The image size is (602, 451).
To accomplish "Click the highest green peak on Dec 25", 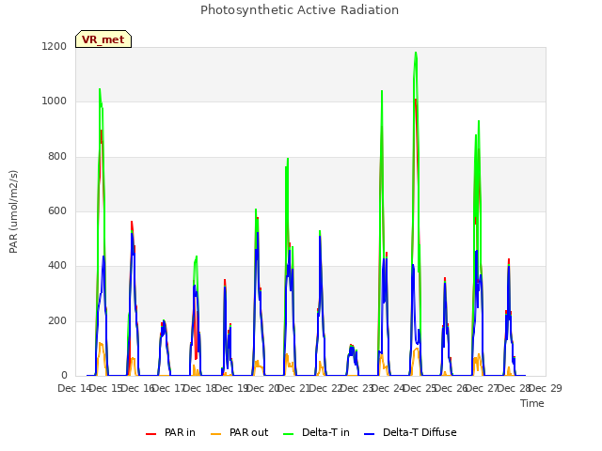I will click(x=416, y=53).
